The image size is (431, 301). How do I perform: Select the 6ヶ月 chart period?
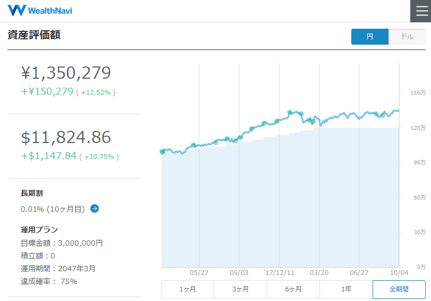point(293,289)
